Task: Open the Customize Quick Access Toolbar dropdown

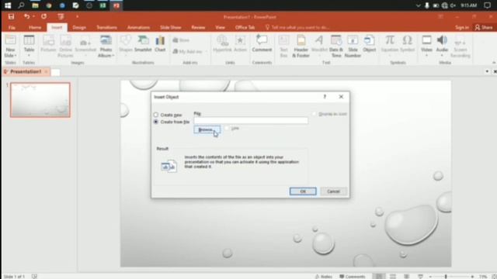Action: [77, 16]
